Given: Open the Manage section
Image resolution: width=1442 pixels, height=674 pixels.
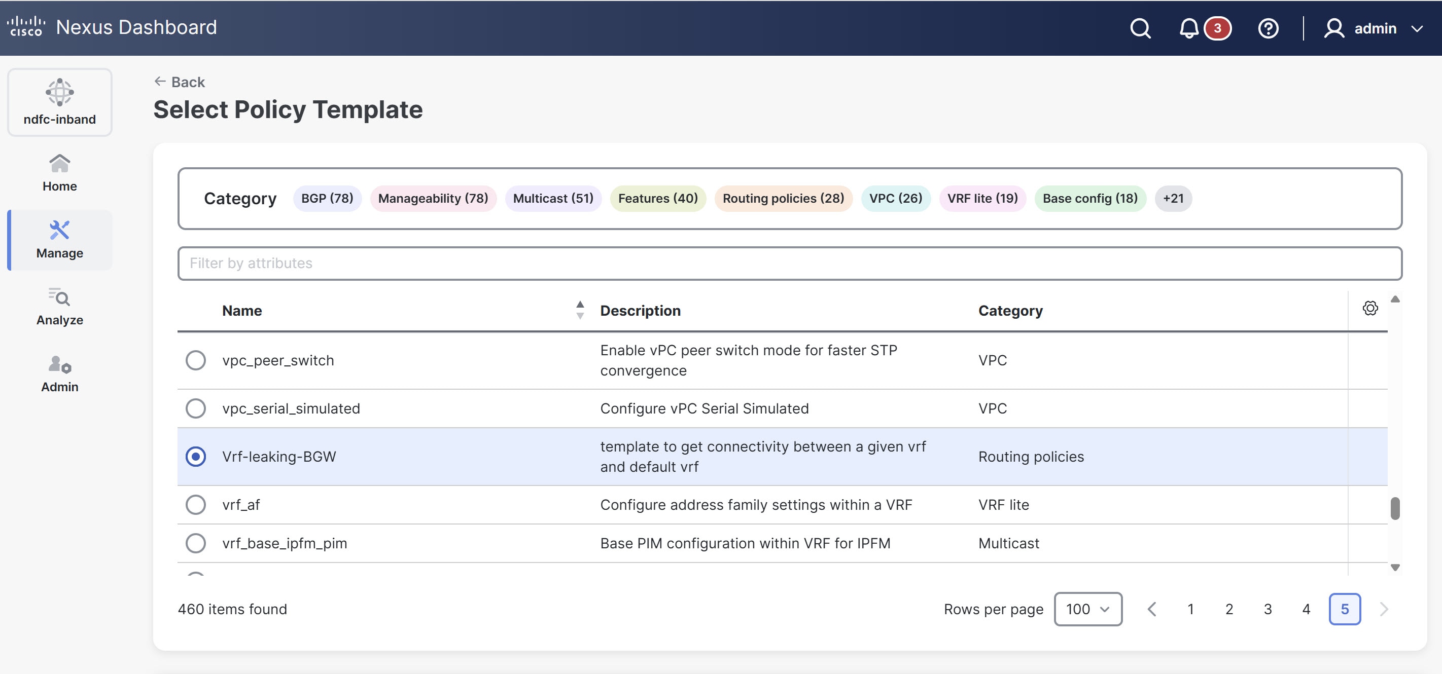Looking at the screenshot, I should coord(60,240).
